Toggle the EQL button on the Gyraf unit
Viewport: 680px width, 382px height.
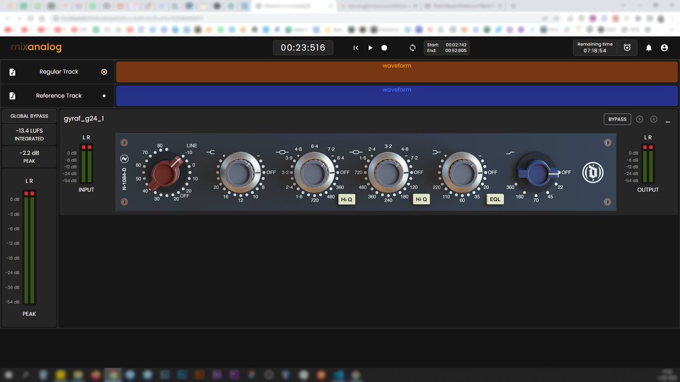[x=495, y=199]
